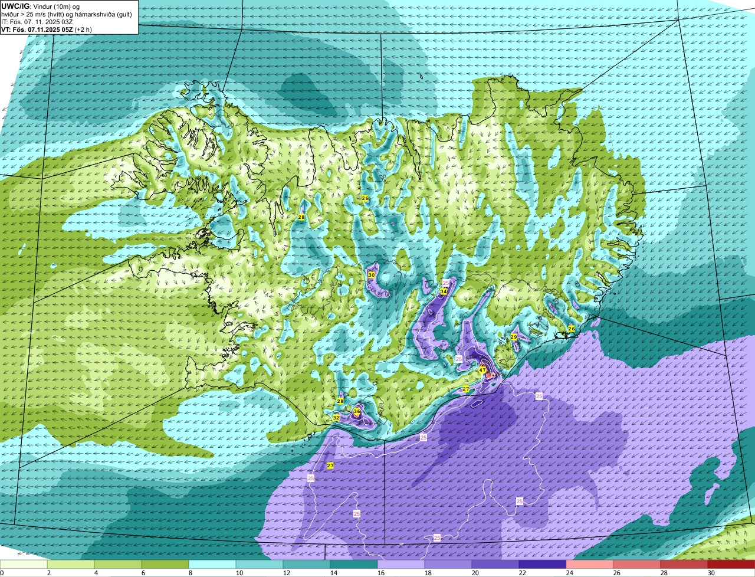Click the yellow 28 label above the 36 marker
Image resolution: width=755 pixels, height=577 pixels.
[x=340, y=401]
